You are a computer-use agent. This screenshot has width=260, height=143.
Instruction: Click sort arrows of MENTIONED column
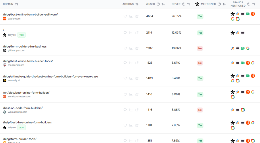[224, 4]
